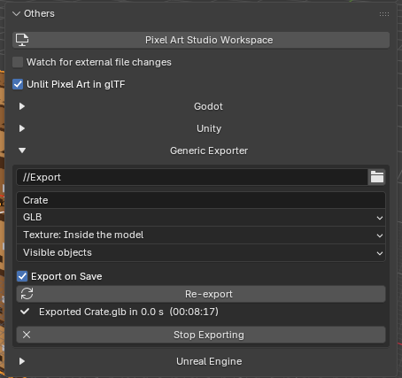
Task: Open the GLB format dropdown
Action: (201, 218)
